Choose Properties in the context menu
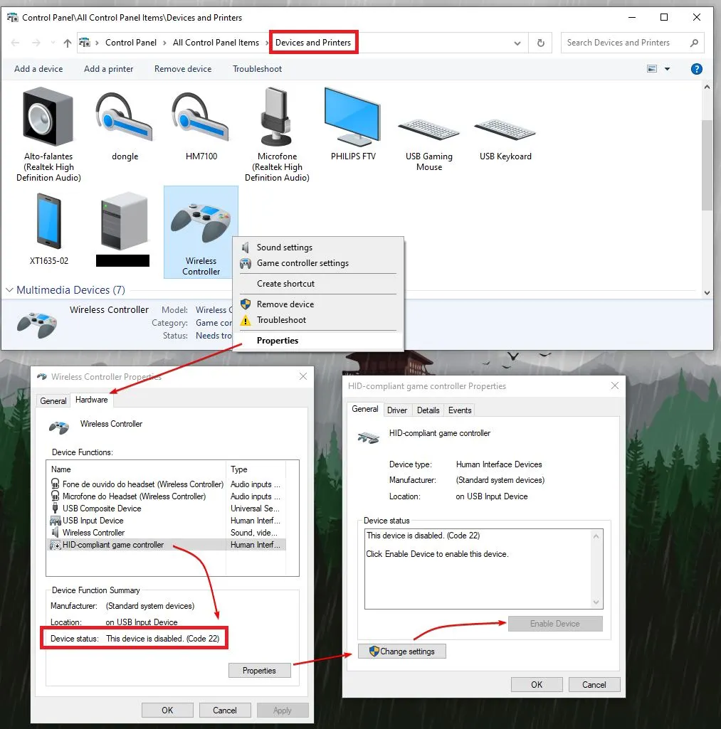Screen dimensions: 721x729 pyautogui.click(x=278, y=341)
